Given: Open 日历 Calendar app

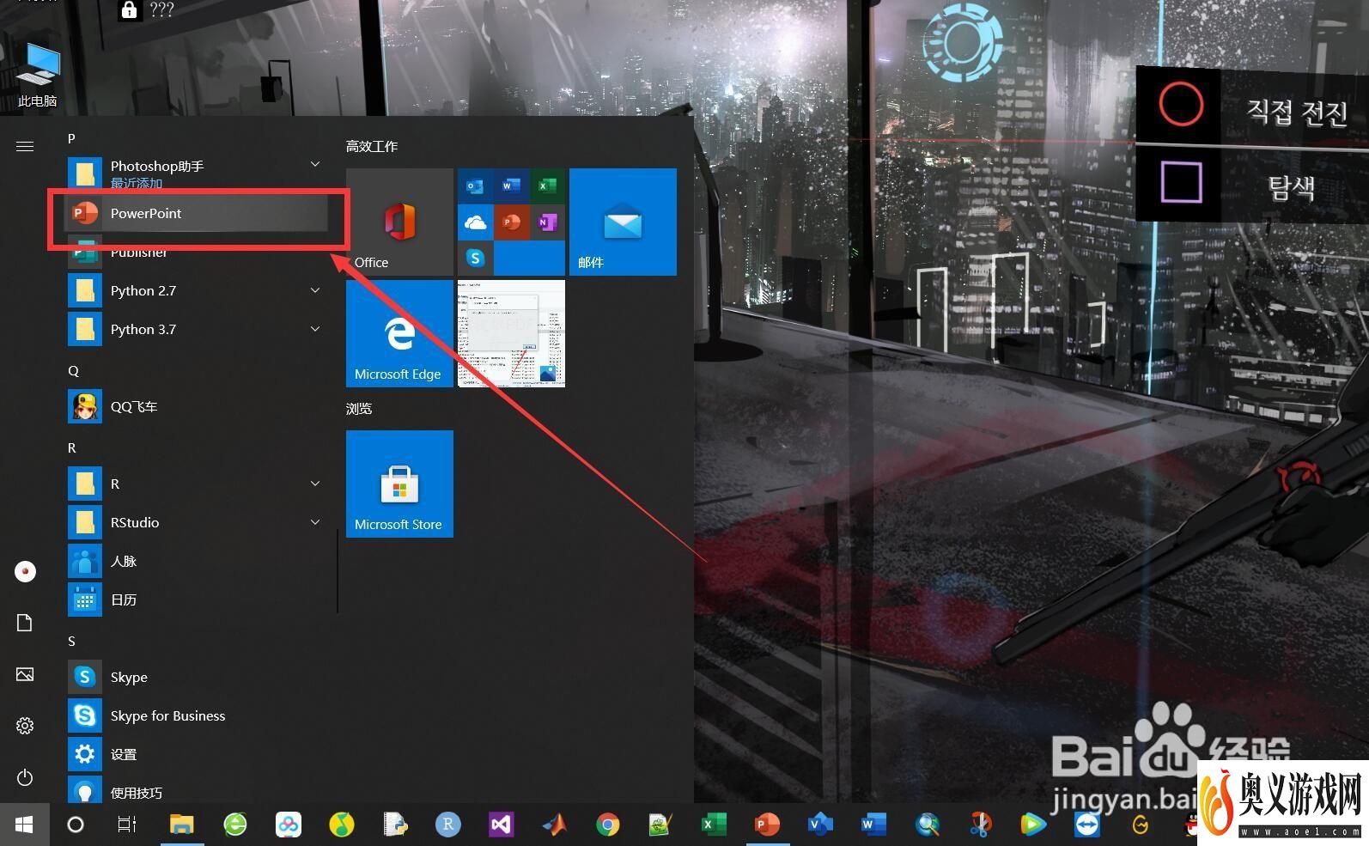Looking at the screenshot, I should (x=196, y=600).
